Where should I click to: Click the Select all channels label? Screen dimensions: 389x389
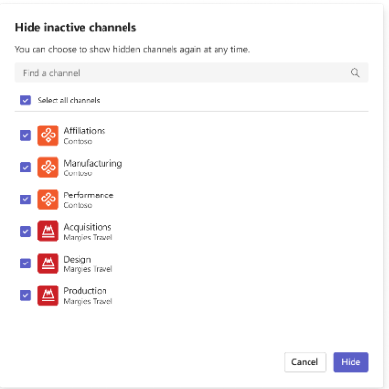(x=69, y=101)
